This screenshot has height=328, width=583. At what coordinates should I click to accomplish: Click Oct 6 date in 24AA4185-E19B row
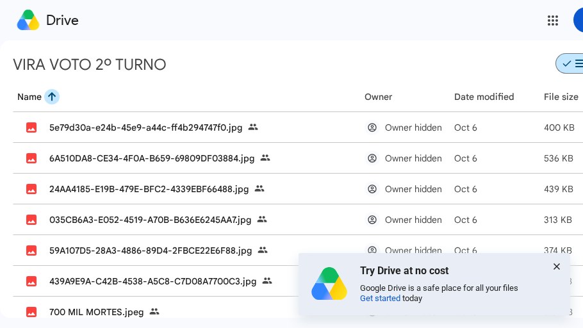pyautogui.click(x=466, y=189)
